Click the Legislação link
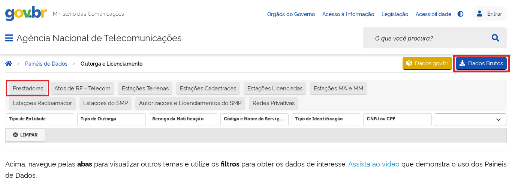Image resolution: width=512 pixels, height=195 pixels. [395, 14]
